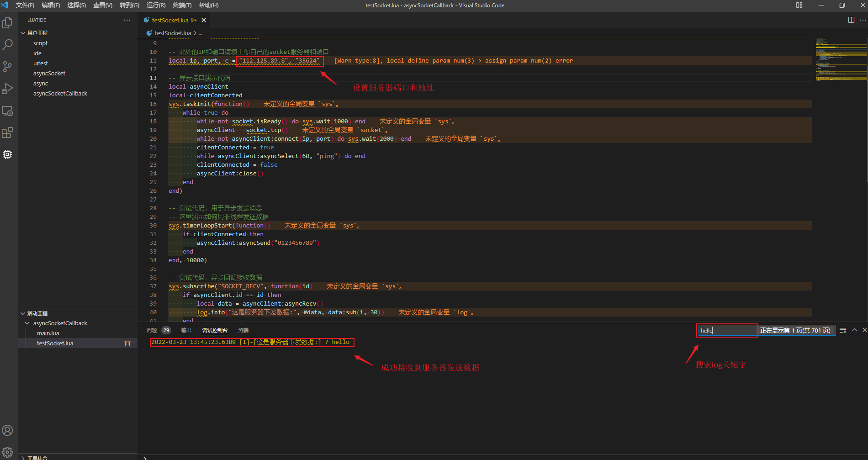Select the asyncSocket project item

49,73
